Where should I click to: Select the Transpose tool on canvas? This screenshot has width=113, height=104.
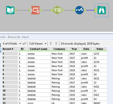pos(35,10)
